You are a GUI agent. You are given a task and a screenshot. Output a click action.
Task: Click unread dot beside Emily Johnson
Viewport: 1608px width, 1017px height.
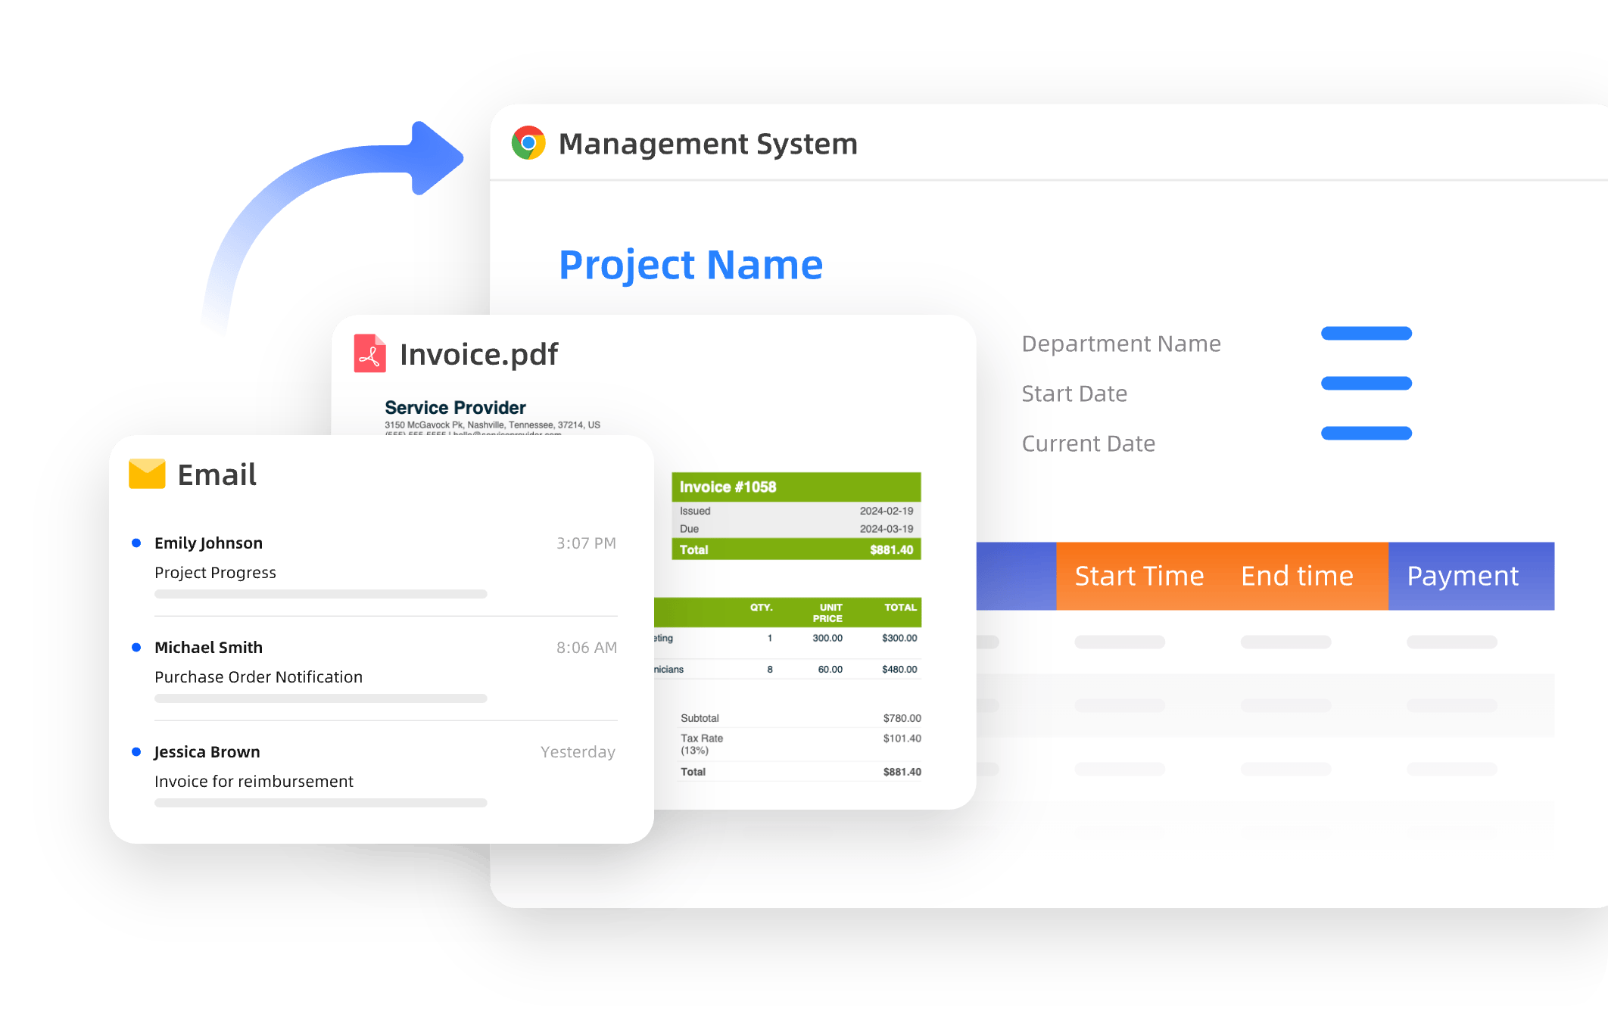click(136, 543)
